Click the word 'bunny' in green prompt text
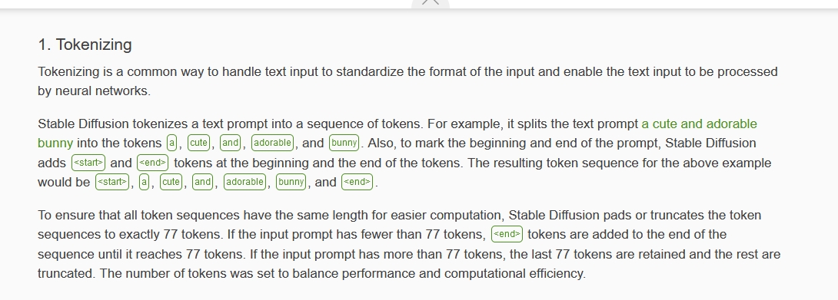The width and height of the screenshot is (838, 300). pyautogui.click(x=55, y=143)
